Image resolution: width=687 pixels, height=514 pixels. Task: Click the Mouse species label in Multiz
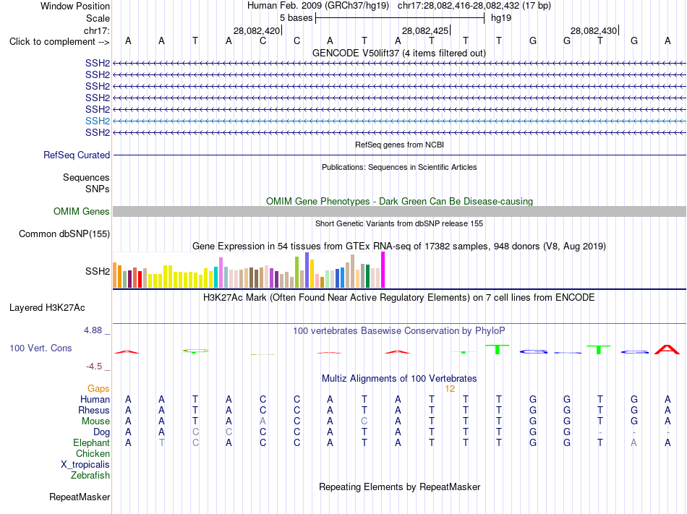(x=95, y=421)
